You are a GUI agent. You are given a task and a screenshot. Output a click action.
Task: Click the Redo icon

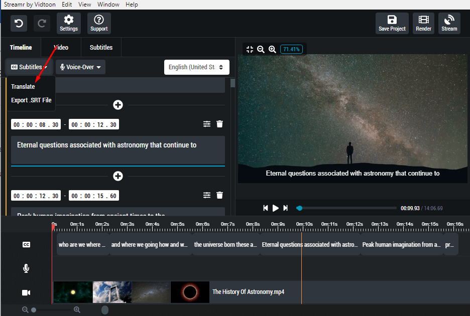(42, 23)
